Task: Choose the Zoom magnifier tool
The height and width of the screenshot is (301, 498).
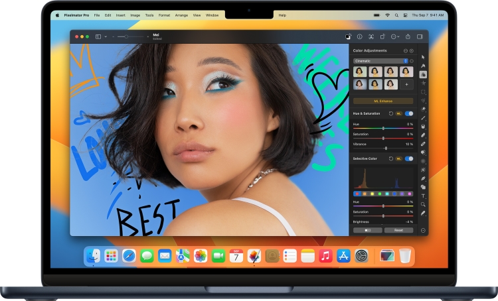Action: coord(423,204)
